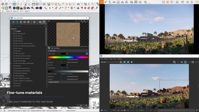Image resolution: width=199 pixels, height=112 pixels.
Task: Open render Settings gear in Asset Editor
Action: click(x=34, y=22)
